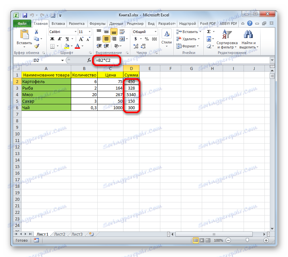Align text to the left
This screenshot has height=257, width=288.
(x=99, y=39)
